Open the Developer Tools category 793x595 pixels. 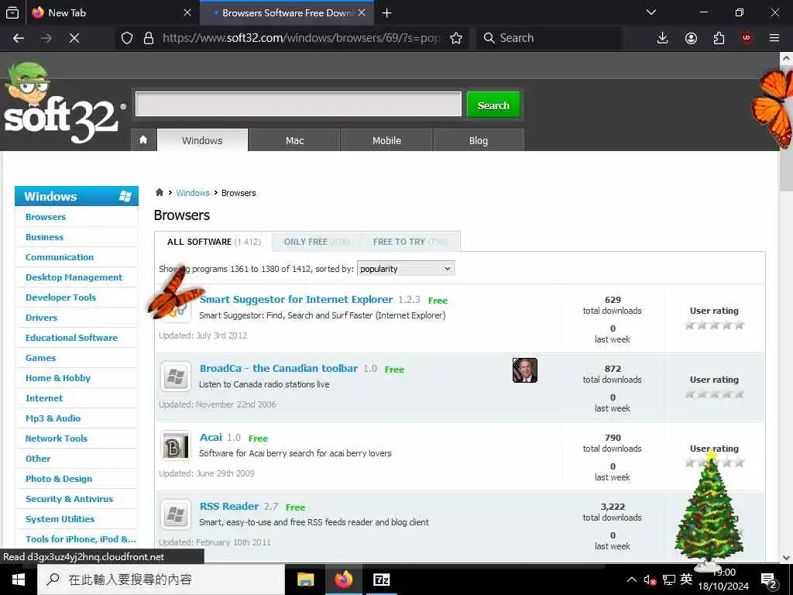point(60,297)
